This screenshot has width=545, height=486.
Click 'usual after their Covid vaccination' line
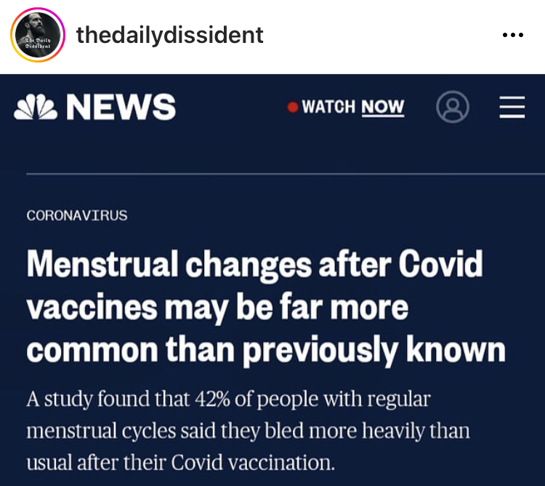[181, 463]
